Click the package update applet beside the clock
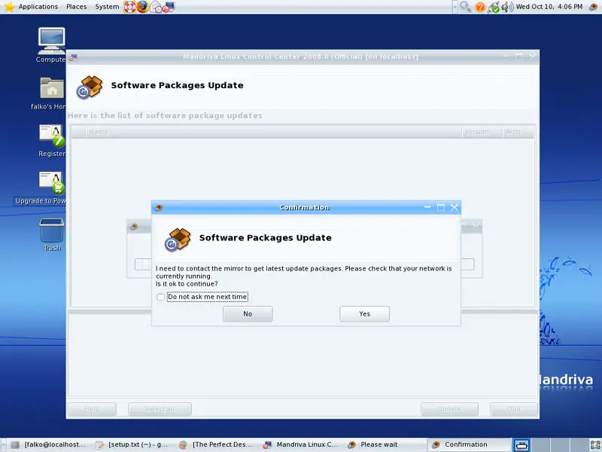The width and height of the screenshot is (602, 452). 593,7
